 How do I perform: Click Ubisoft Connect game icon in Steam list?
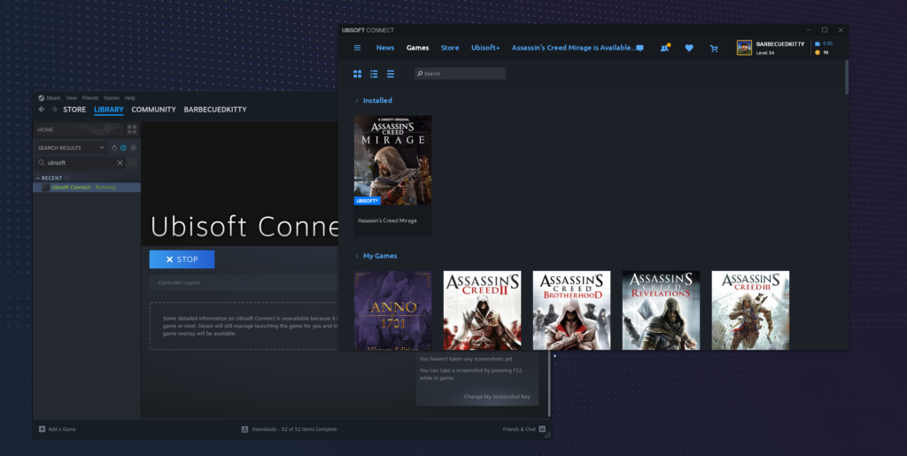46,187
